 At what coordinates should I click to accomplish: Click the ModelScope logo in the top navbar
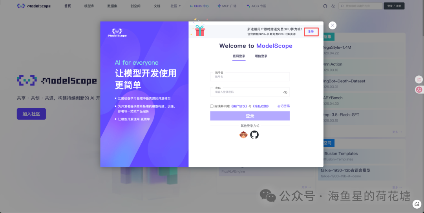tap(34, 6)
